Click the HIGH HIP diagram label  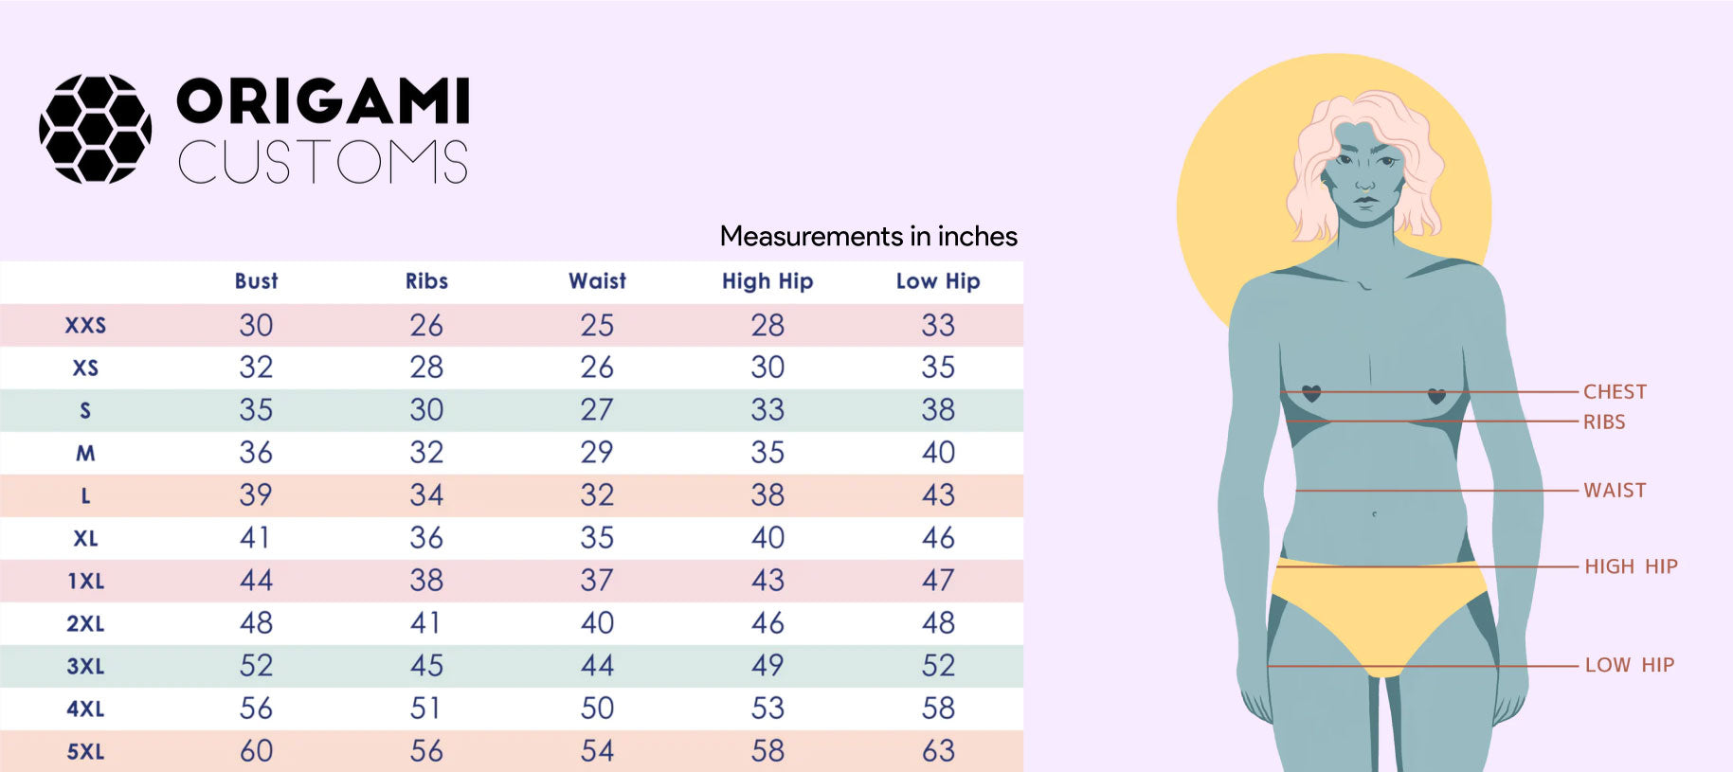[x=1631, y=566]
